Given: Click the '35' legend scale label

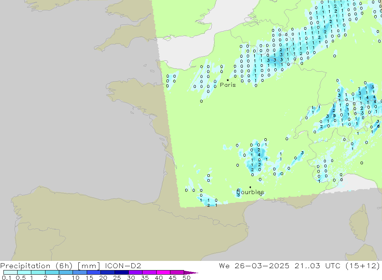Looking at the screenshot, I should pyautogui.click(x=145, y=278).
